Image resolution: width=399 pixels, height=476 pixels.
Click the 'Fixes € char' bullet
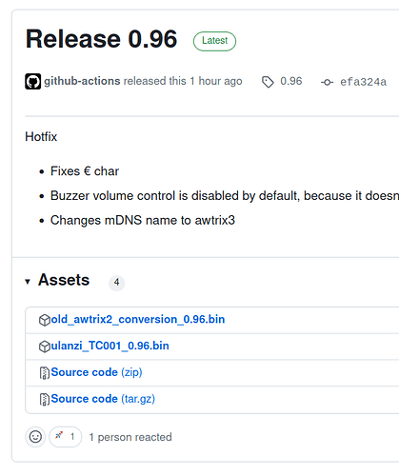click(85, 171)
